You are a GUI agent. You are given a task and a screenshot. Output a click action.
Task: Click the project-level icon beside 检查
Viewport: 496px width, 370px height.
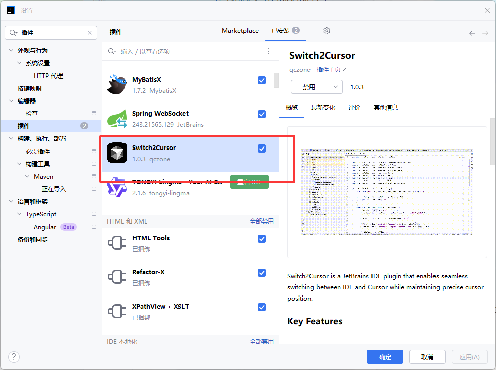[94, 113]
